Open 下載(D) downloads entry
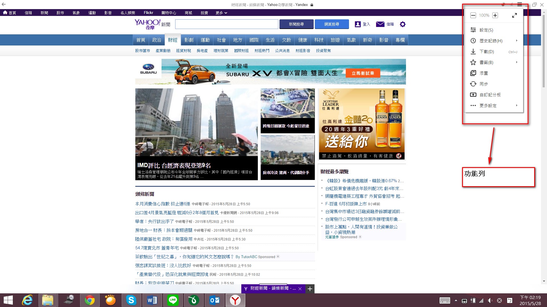547x307 pixels. pos(494,51)
